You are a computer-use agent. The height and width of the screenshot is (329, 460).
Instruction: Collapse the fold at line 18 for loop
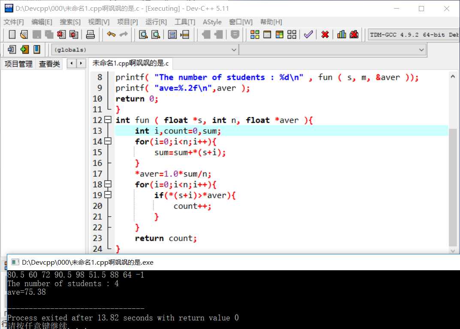(x=108, y=184)
